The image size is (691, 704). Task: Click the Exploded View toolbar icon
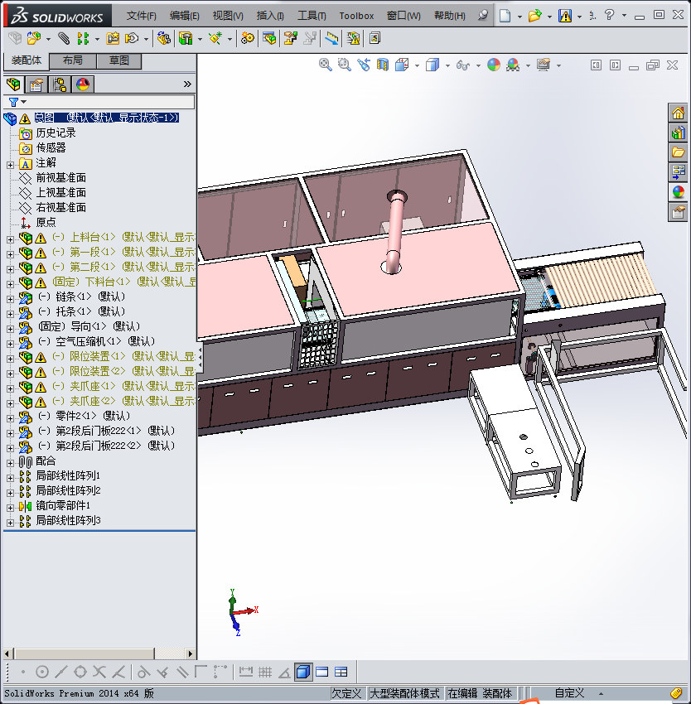pyautogui.click(x=291, y=39)
